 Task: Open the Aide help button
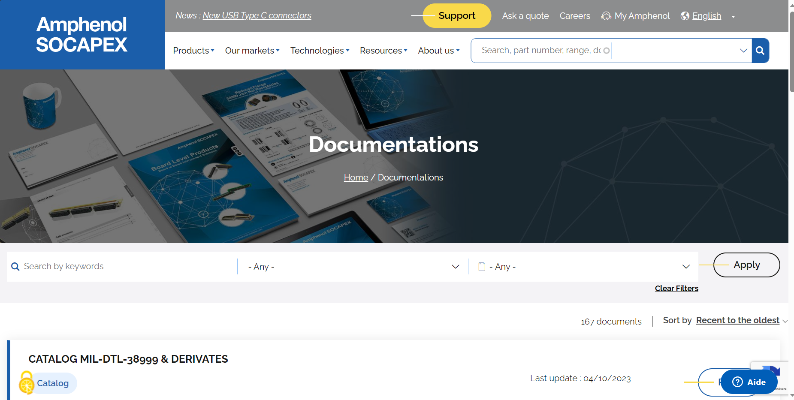(x=749, y=382)
